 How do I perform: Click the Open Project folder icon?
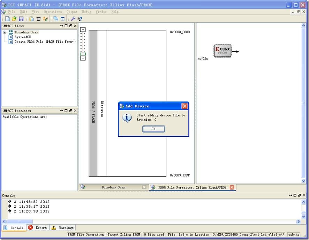click(14, 19)
